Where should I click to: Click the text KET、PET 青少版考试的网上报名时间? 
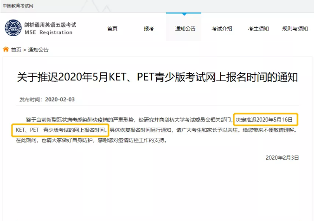[x=61, y=130]
